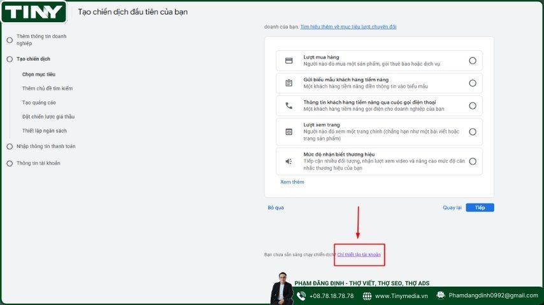Click the credit card icon for Lượt mua hàng
The height and width of the screenshot is (305, 544).
(x=289, y=61)
